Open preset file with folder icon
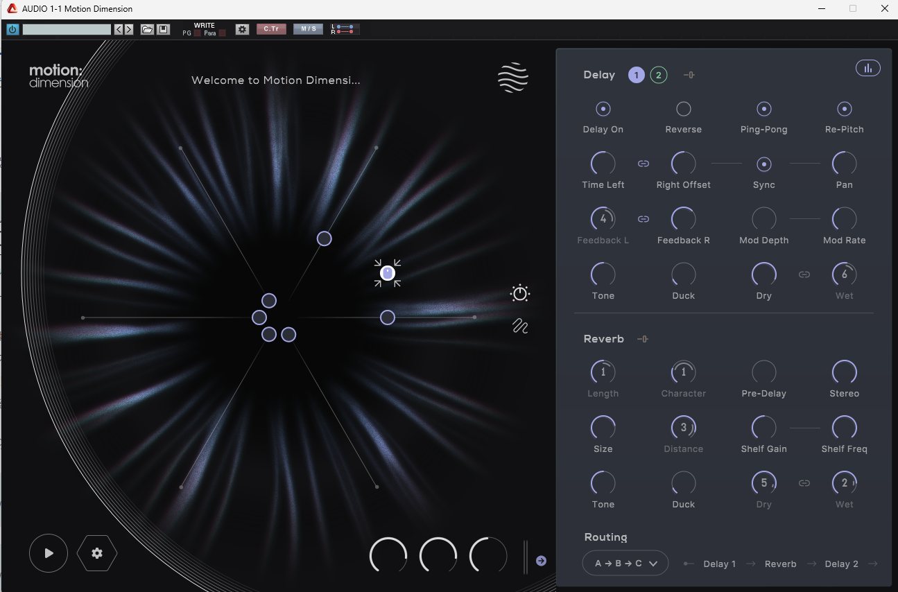Screen dimensions: 898x592 pyautogui.click(x=147, y=29)
